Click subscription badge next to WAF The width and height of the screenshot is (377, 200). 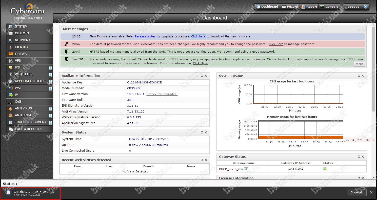pyautogui.click(x=51, y=88)
